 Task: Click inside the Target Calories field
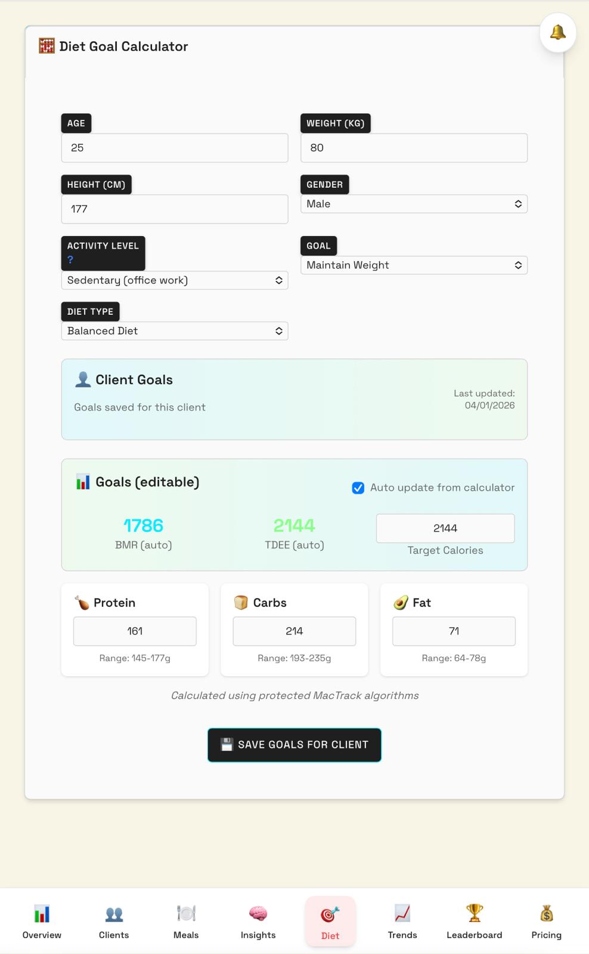click(445, 528)
